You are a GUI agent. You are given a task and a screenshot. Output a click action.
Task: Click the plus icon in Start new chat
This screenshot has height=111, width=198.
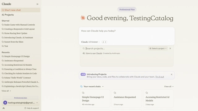click(3, 10)
